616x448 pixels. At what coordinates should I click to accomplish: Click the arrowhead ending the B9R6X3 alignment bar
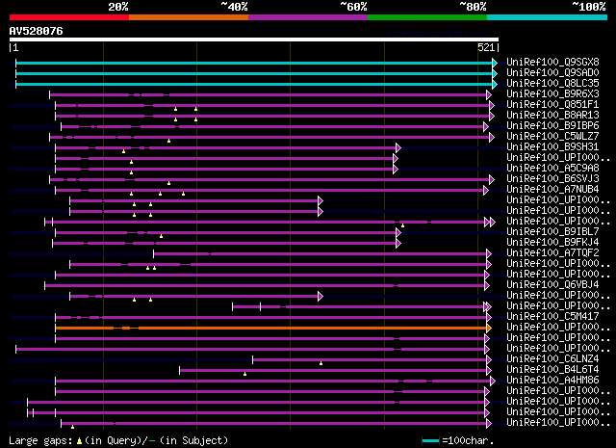(x=489, y=94)
